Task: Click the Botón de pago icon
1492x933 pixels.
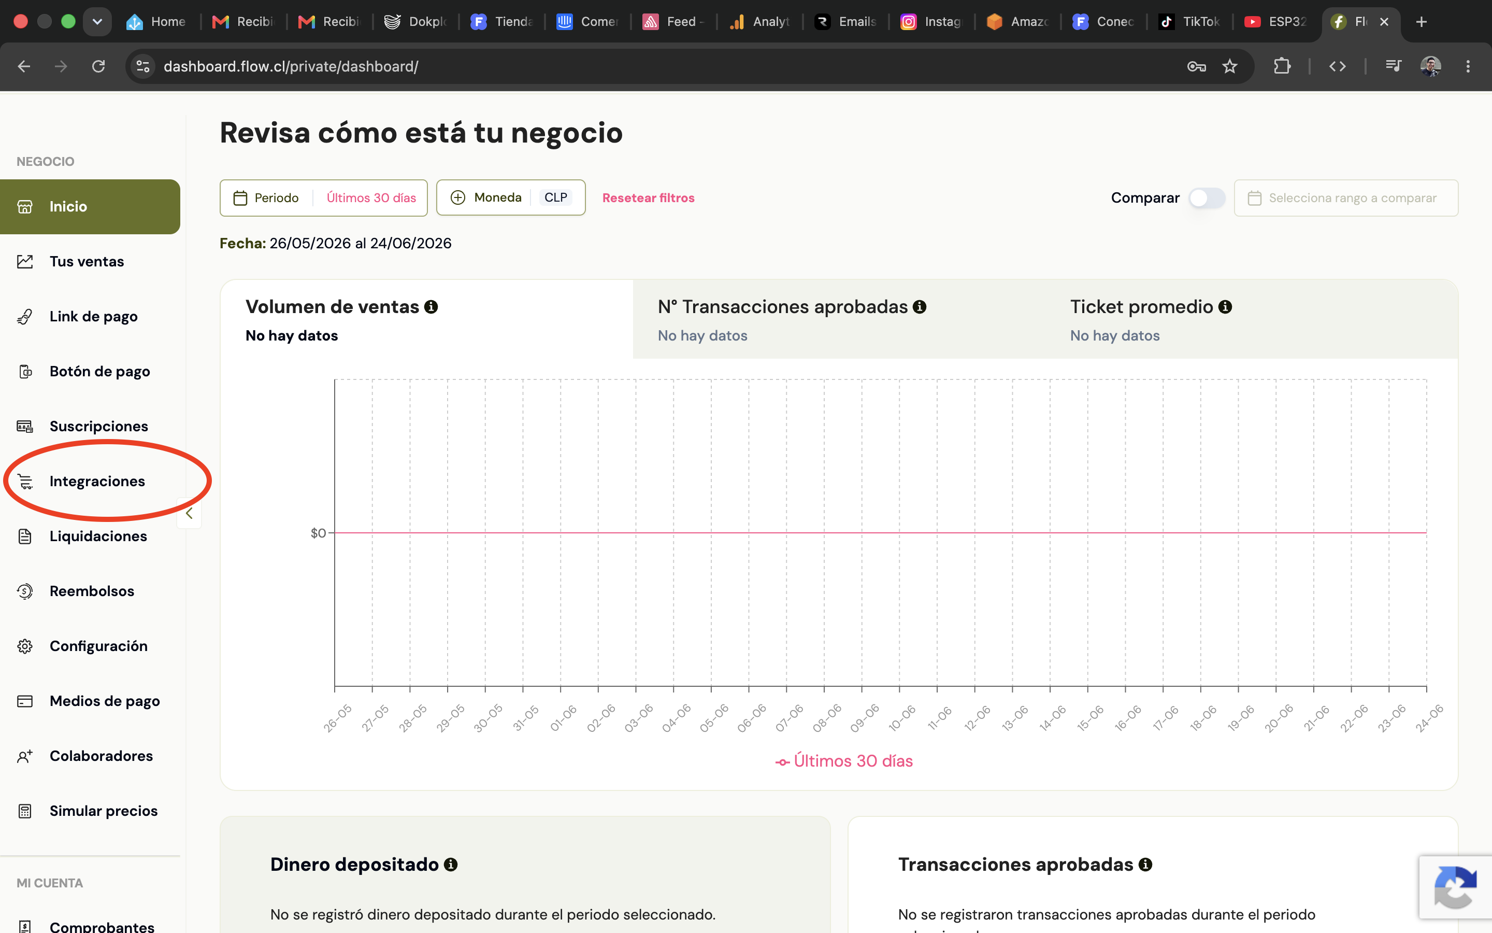Action: tap(25, 372)
